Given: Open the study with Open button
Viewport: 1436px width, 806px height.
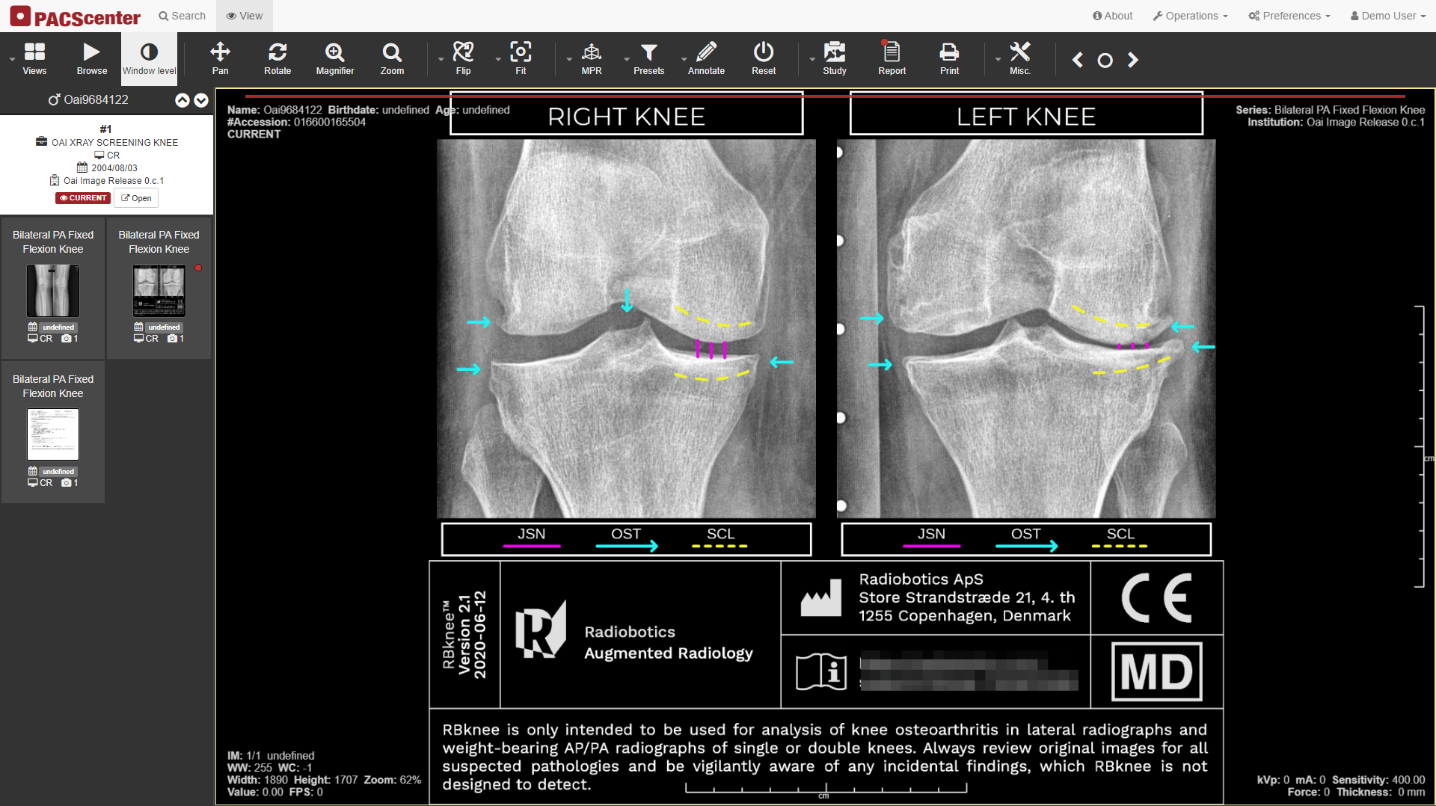Looking at the screenshot, I should [136, 198].
